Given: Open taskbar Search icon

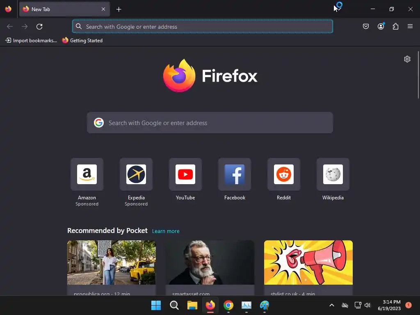Looking at the screenshot, I should coord(174,305).
